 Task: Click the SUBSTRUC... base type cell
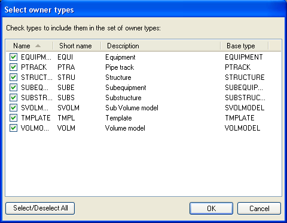tap(245, 98)
